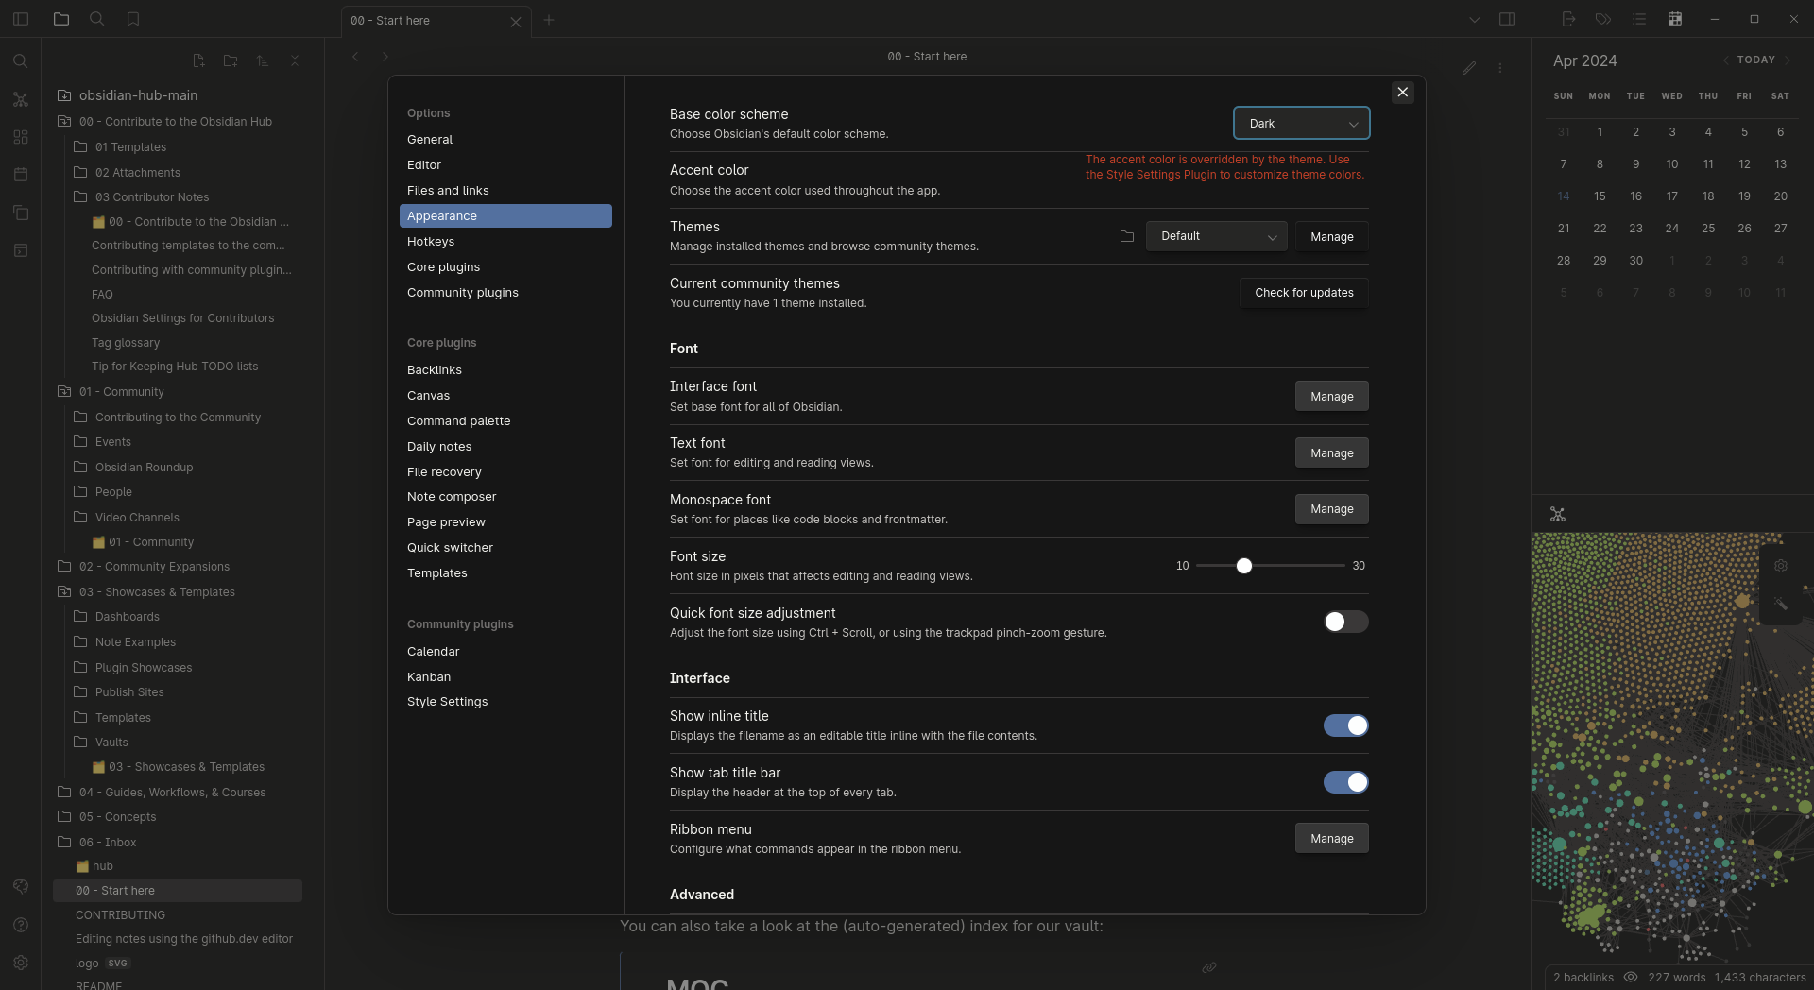Add a new tab with the plus icon
The image size is (1814, 990).
pyautogui.click(x=549, y=20)
